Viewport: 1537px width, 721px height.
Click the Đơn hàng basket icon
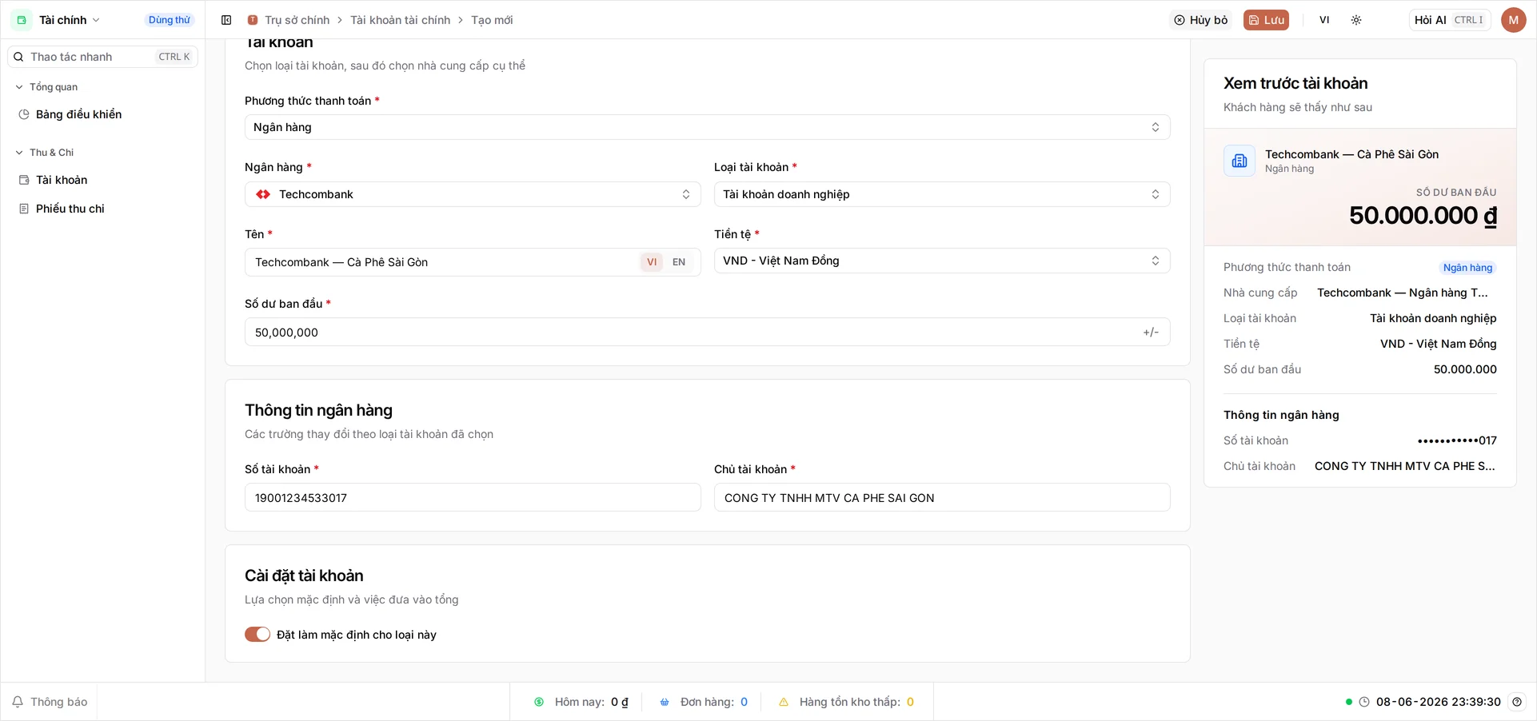(x=665, y=702)
